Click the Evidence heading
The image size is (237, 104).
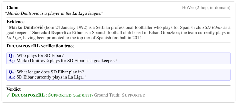15,22
